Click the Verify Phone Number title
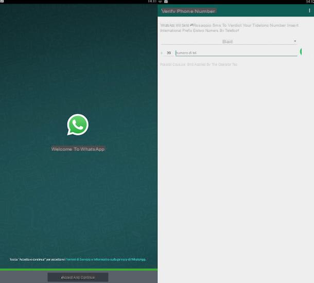This screenshot has height=283, width=314. pyautogui.click(x=188, y=11)
